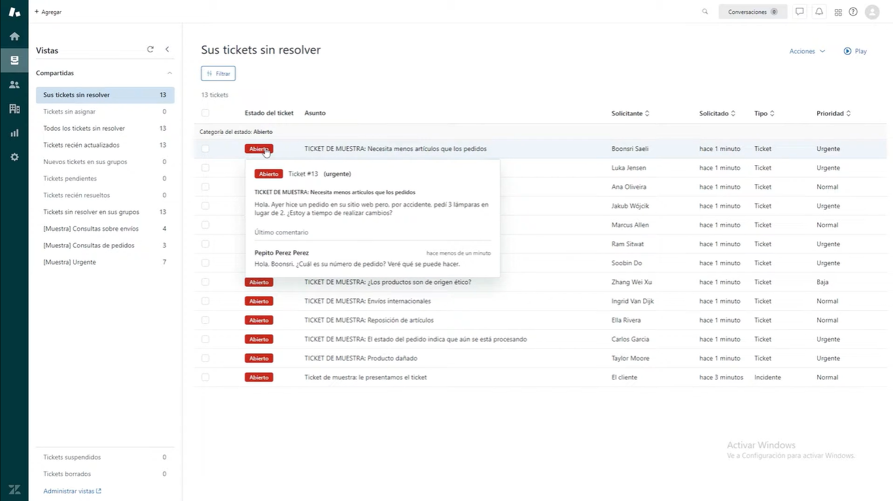Screen dimensions: 893x501
Task: Open the Reporting charts icon
Action: click(14, 133)
